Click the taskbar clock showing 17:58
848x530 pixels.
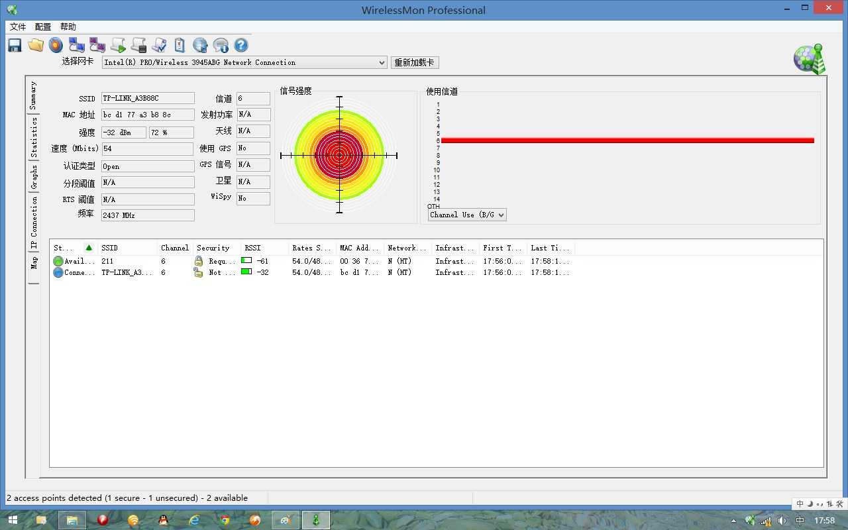click(824, 521)
